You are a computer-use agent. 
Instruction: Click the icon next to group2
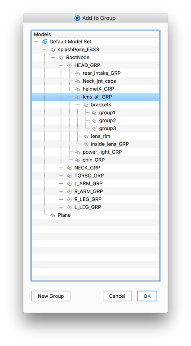(x=94, y=121)
